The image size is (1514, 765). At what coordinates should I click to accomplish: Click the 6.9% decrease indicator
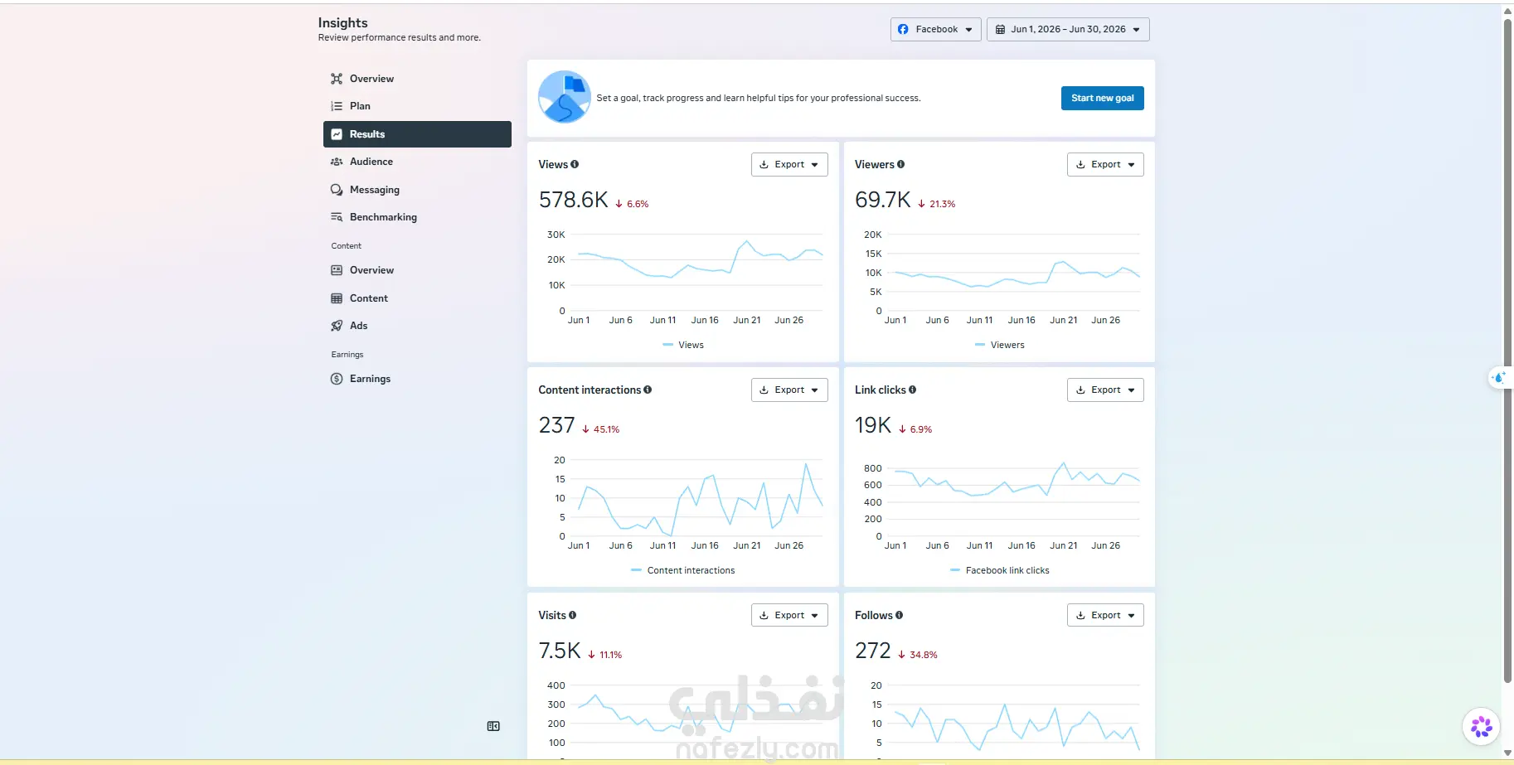click(916, 429)
